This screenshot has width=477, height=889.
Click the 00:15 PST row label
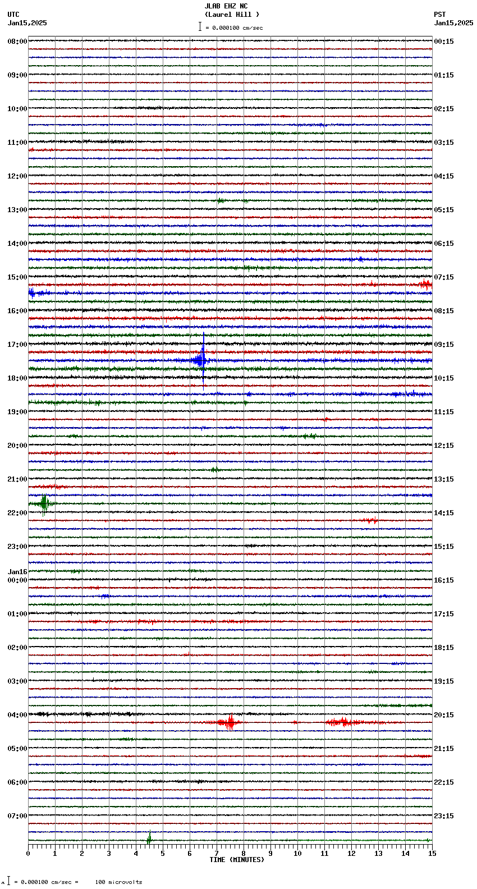point(444,42)
